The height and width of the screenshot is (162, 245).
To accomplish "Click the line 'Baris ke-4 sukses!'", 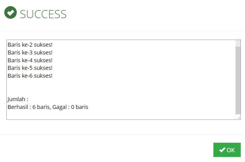I will 30,60.
